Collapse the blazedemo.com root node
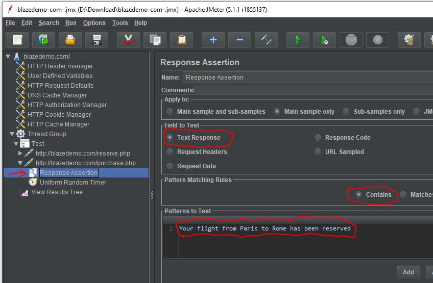 (x=8, y=57)
